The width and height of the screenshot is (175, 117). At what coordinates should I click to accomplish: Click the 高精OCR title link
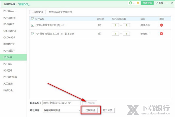click(24, 4)
